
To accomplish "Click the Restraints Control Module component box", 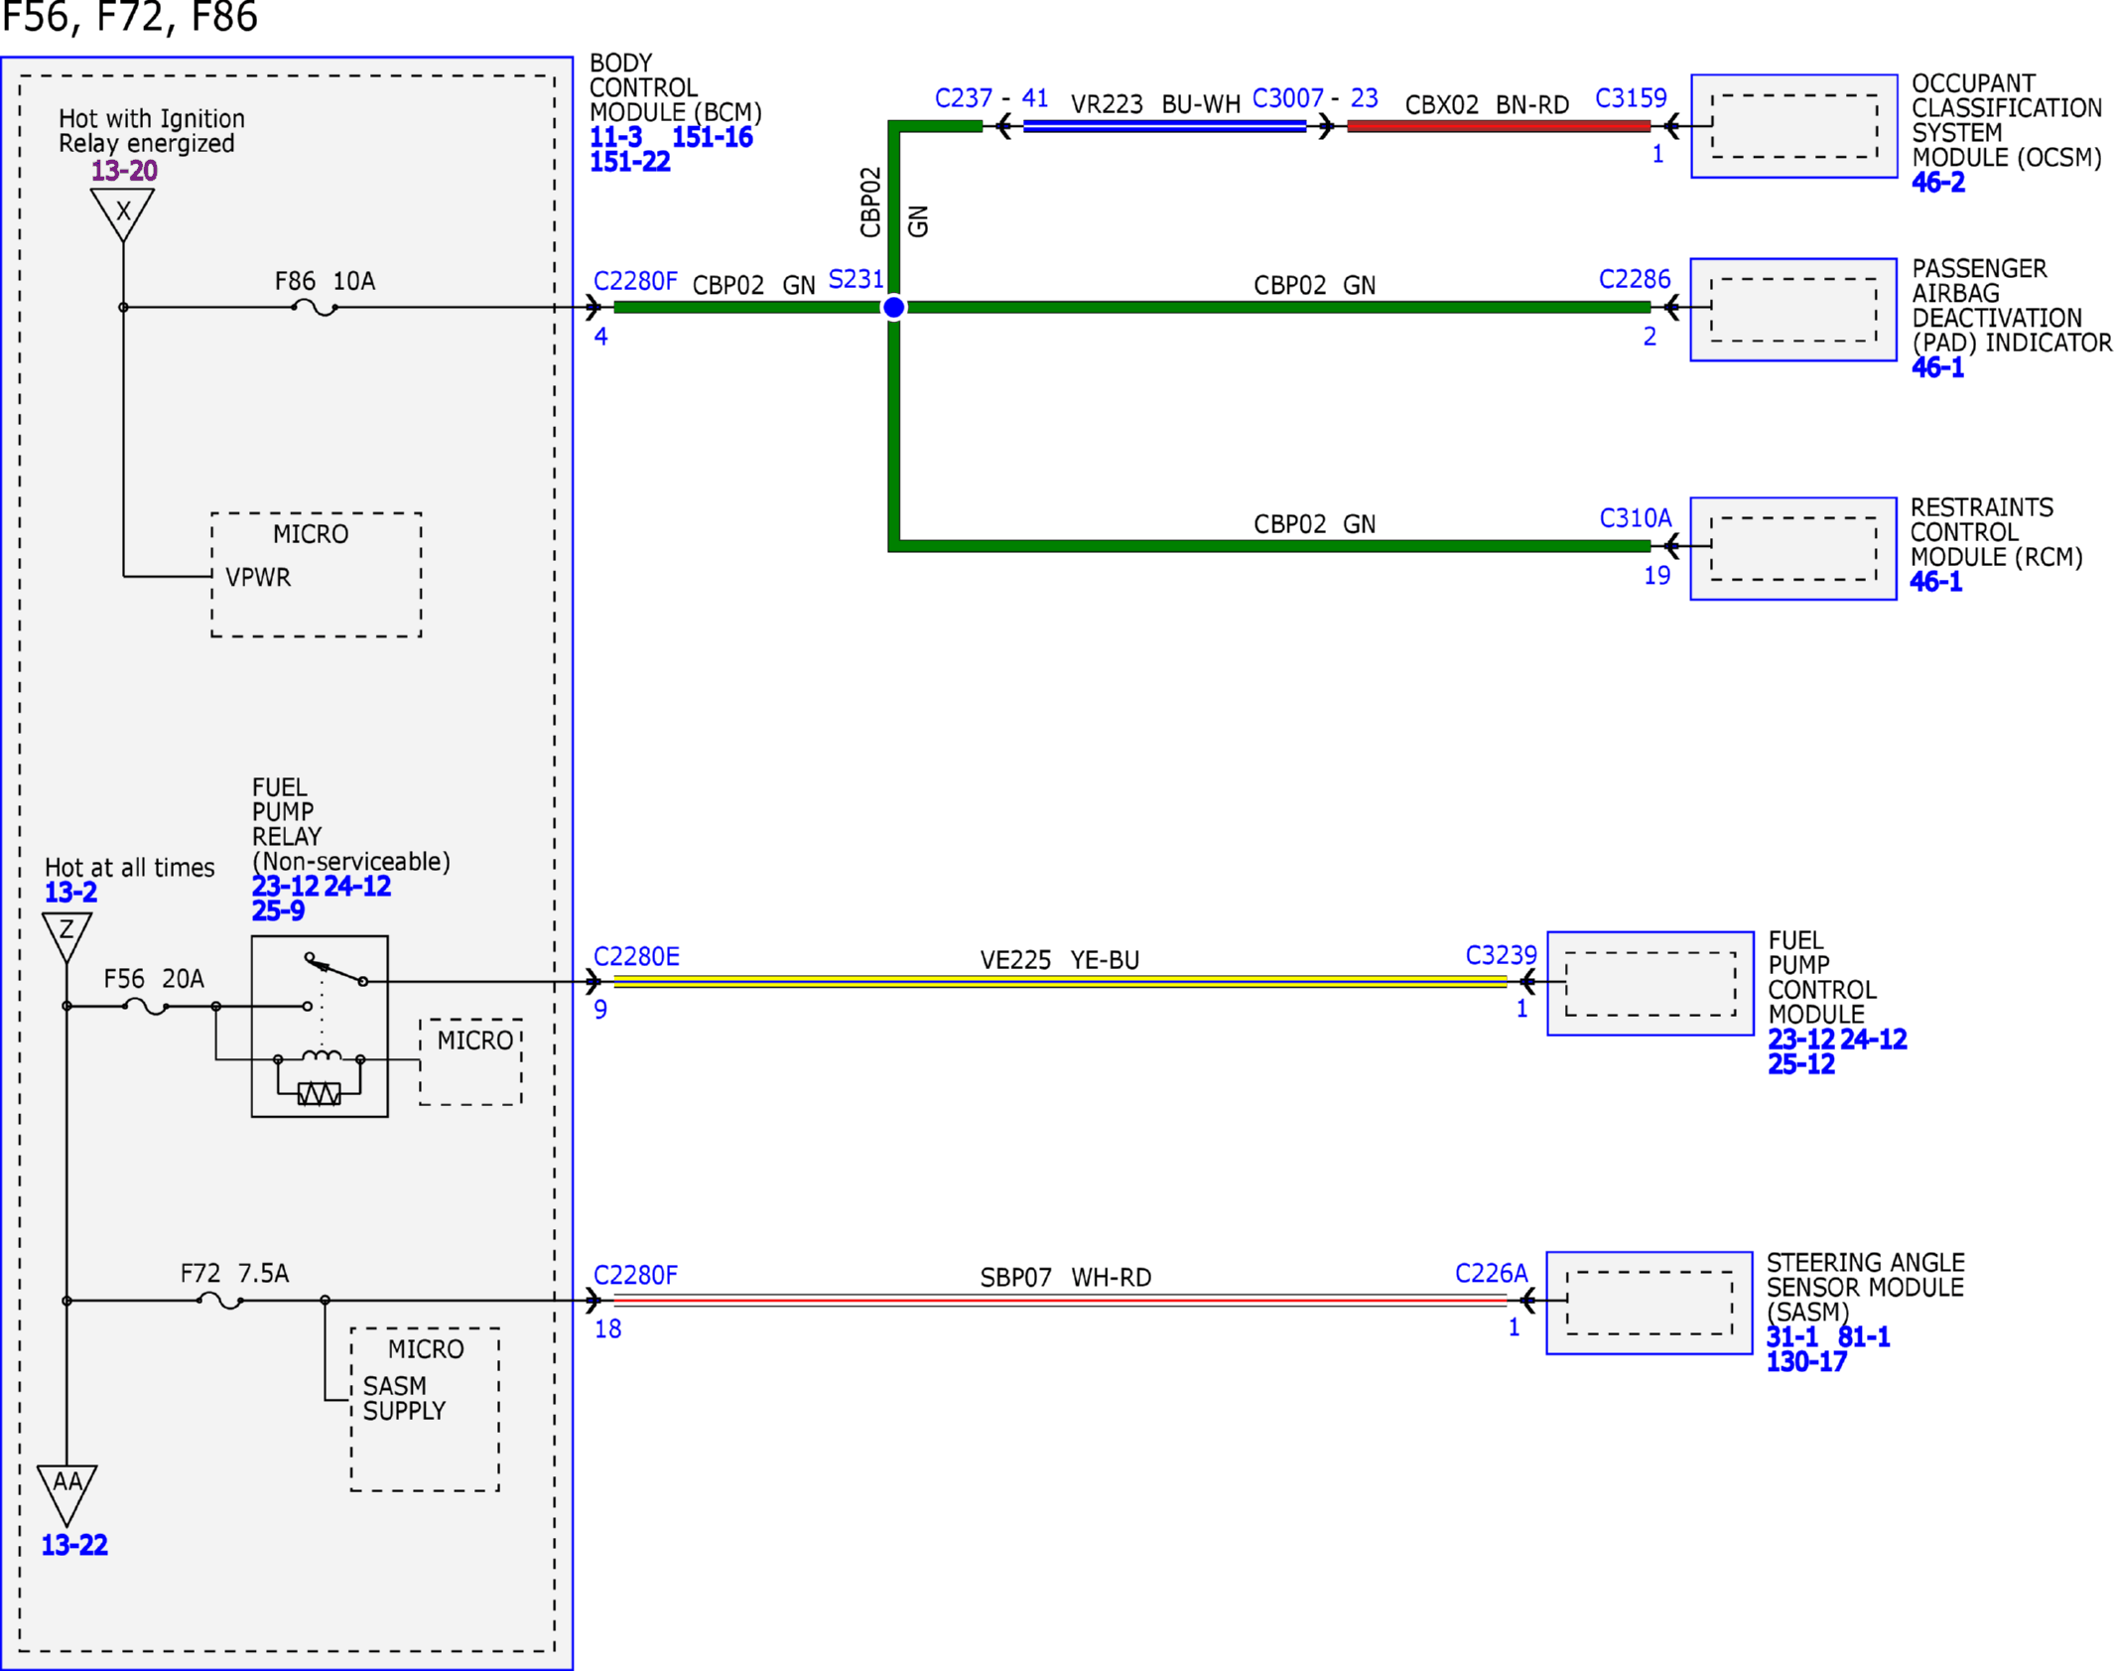I will coord(1791,548).
